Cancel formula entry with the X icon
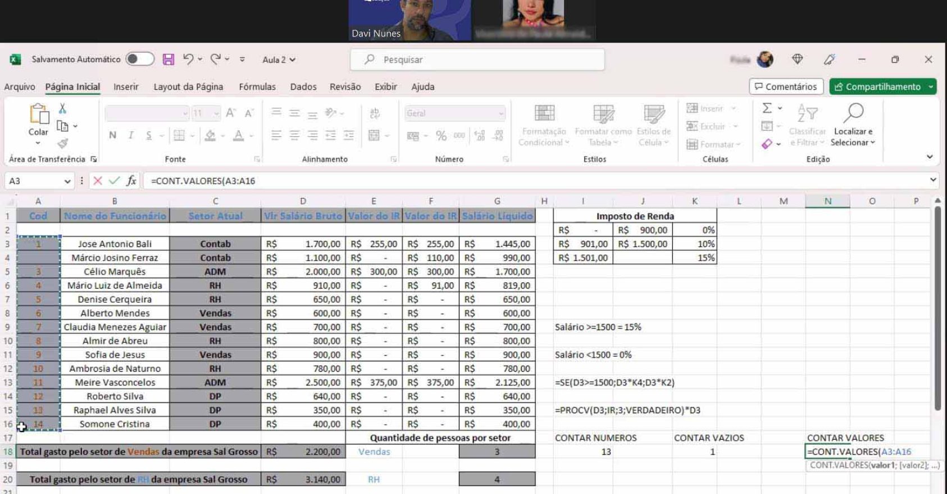This screenshot has height=494, width=947. tap(98, 181)
